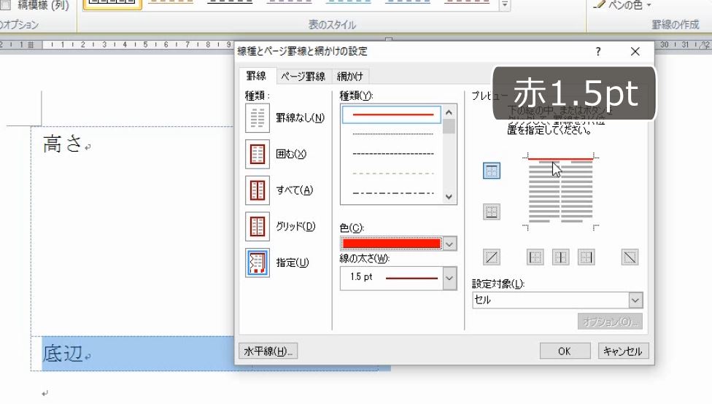This screenshot has height=404, width=712.
Task: Toggle diagonal down border button
Action: (x=630, y=257)
